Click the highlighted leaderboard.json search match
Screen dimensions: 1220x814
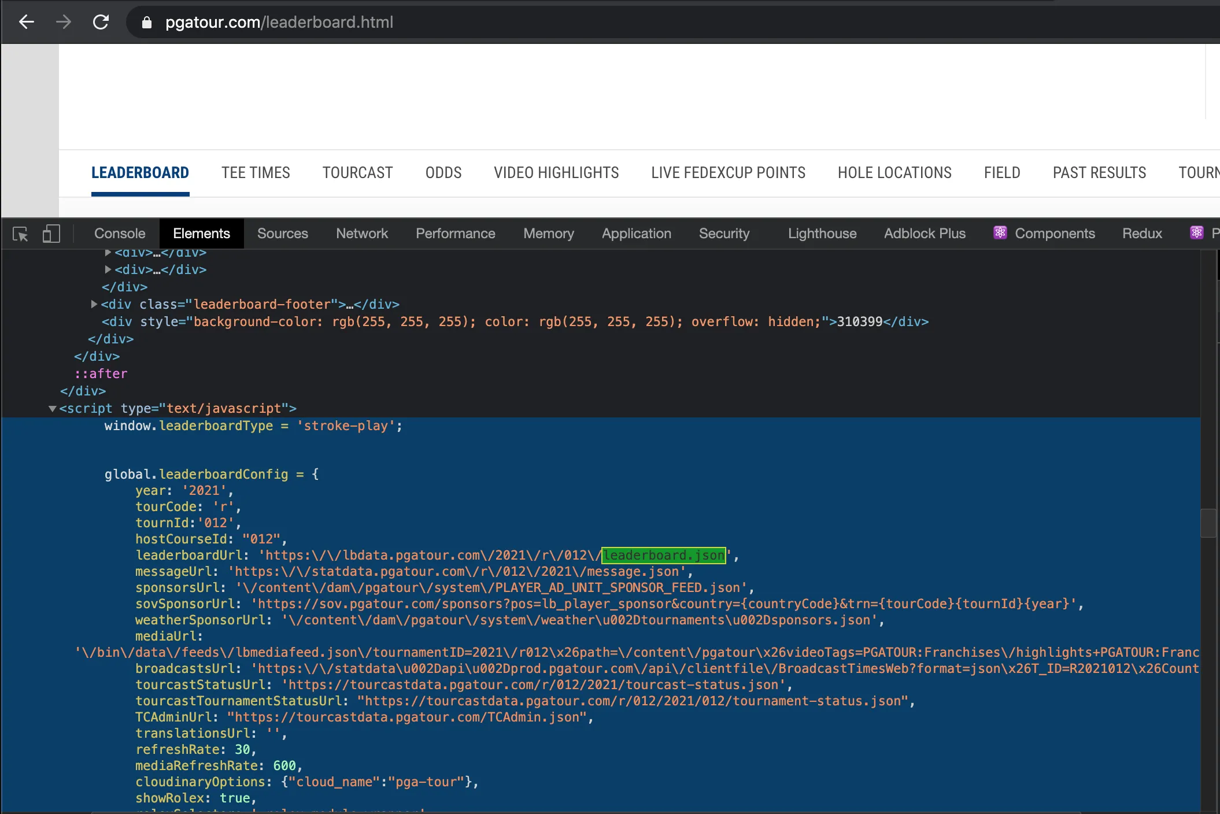pos(664,556)
